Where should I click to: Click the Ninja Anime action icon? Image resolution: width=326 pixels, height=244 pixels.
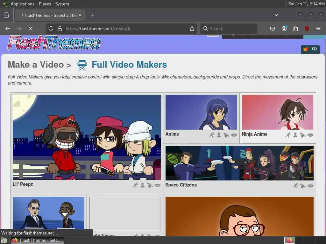pos(288,135)
